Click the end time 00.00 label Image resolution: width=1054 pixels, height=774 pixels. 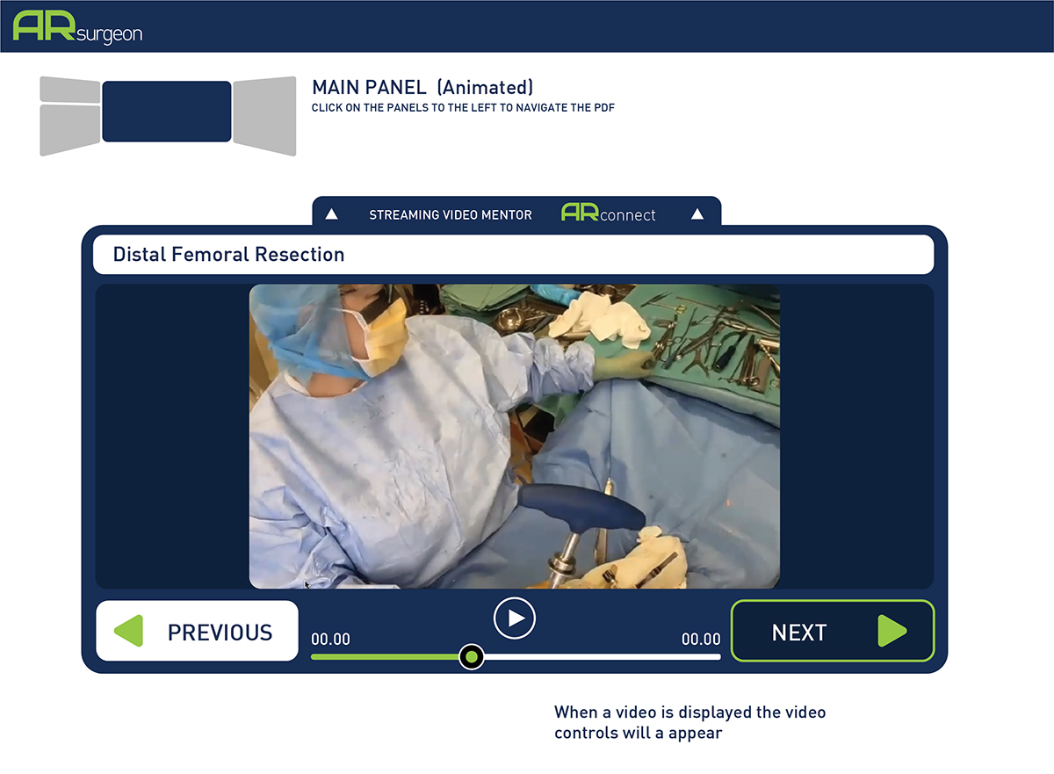point(701,640)
